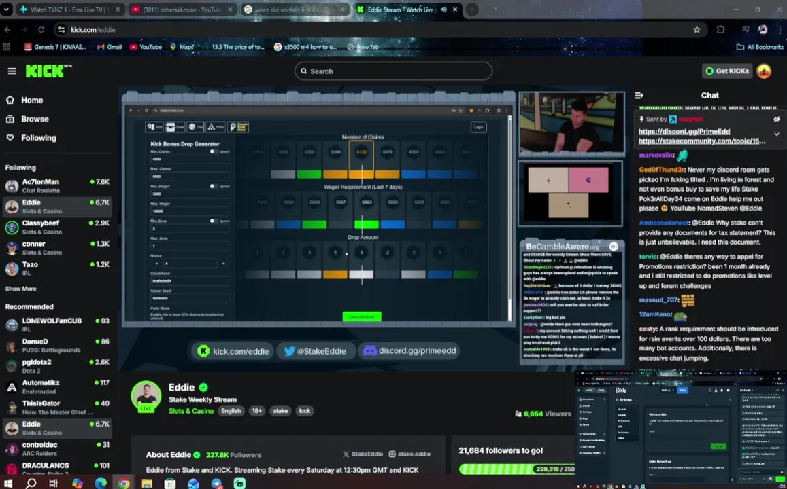Screen dimensions: 787x489
Task: Switch to Watch TVNZ 1 browser tab
Action: tap(70, 10)
